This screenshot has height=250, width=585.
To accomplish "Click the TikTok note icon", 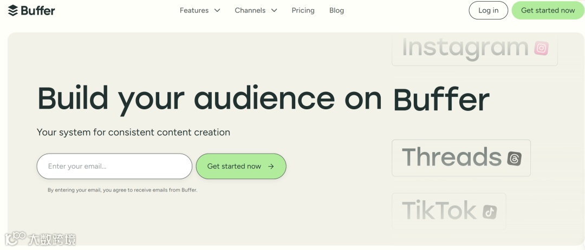I will (490, 212).
